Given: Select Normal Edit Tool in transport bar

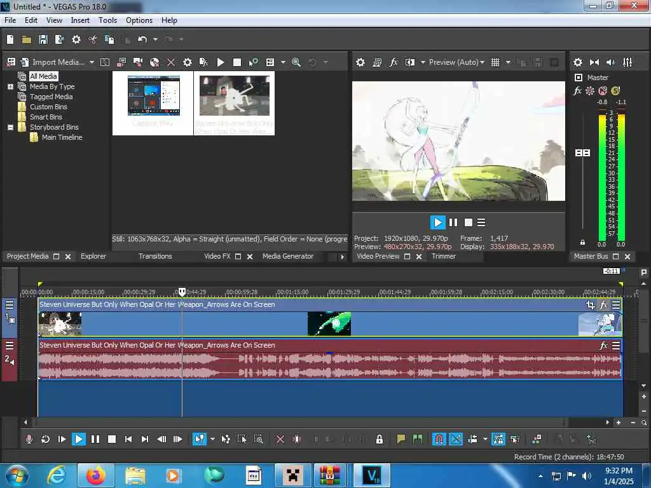Looking at the screenshot, I should 199,439.
